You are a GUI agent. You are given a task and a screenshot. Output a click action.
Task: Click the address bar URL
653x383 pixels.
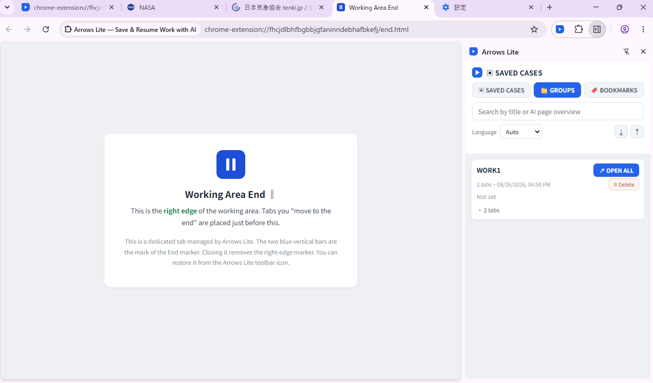(x=306, y=29)
